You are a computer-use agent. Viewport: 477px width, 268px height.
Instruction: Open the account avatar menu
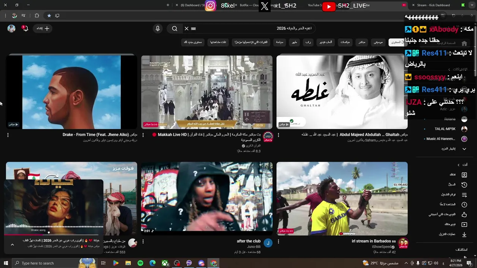click(x=12, y=29)
